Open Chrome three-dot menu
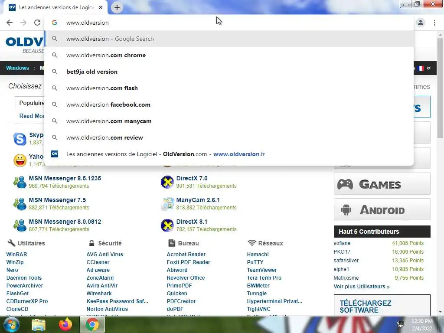Image resolution: width=444 pixels, height=333 pixels. [x=434, y=23]
